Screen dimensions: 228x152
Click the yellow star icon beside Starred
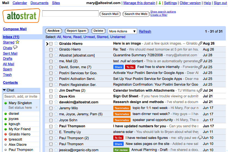[x=17, y=42]
